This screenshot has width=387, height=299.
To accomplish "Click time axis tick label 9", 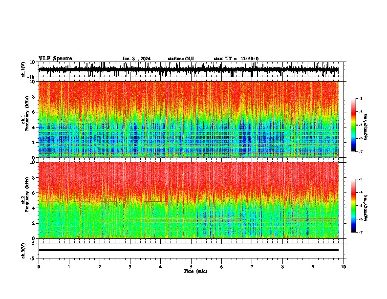I will coord(313,267).
